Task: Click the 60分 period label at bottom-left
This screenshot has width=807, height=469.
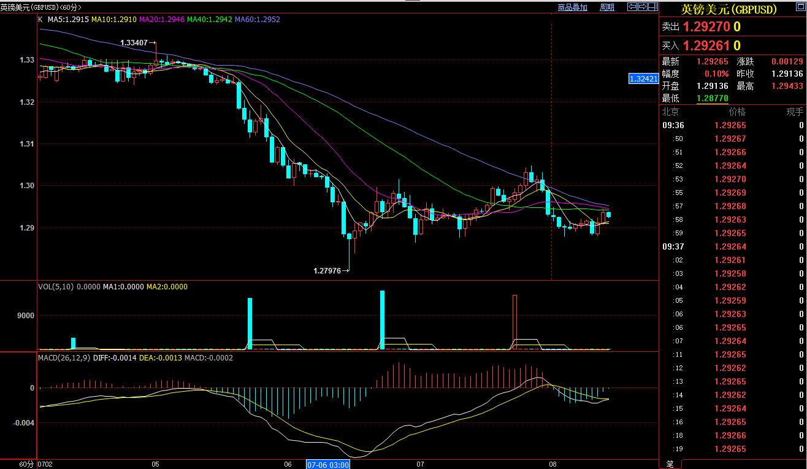Action: click(26, 464)
